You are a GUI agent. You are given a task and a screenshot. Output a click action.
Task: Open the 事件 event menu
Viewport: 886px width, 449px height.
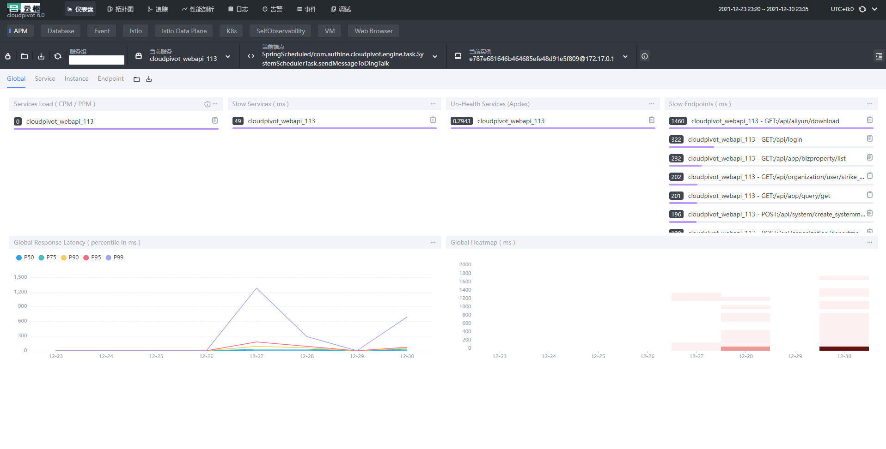tap(306, 9)
